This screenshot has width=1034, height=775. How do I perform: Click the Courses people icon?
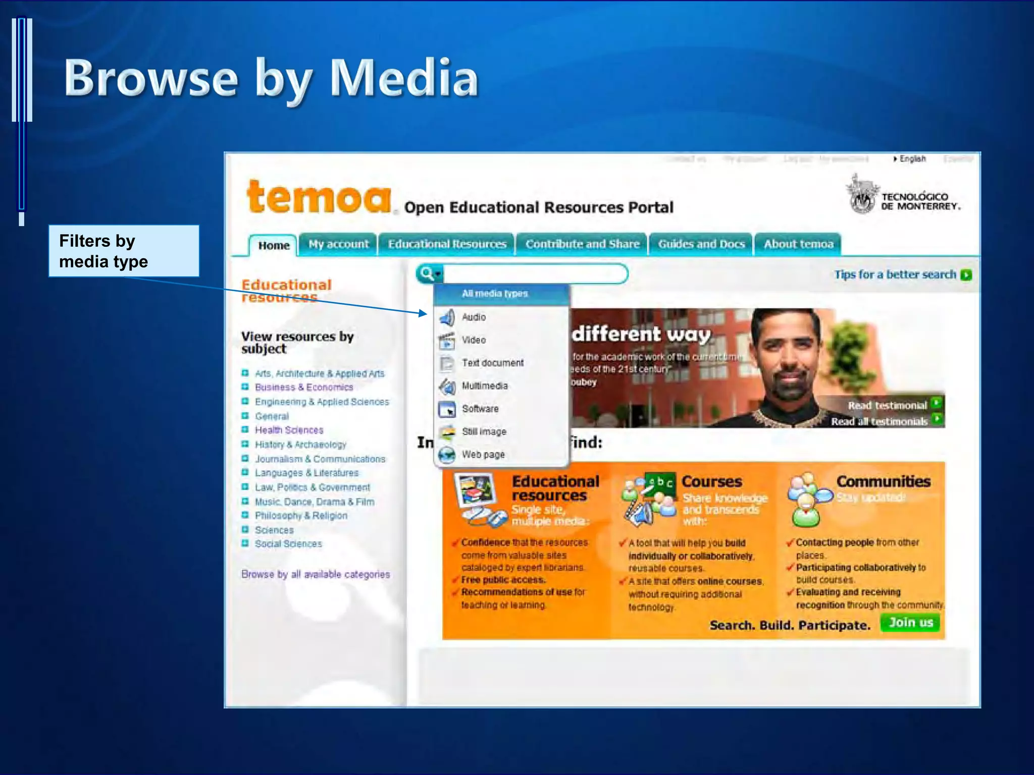pos(648,499)
